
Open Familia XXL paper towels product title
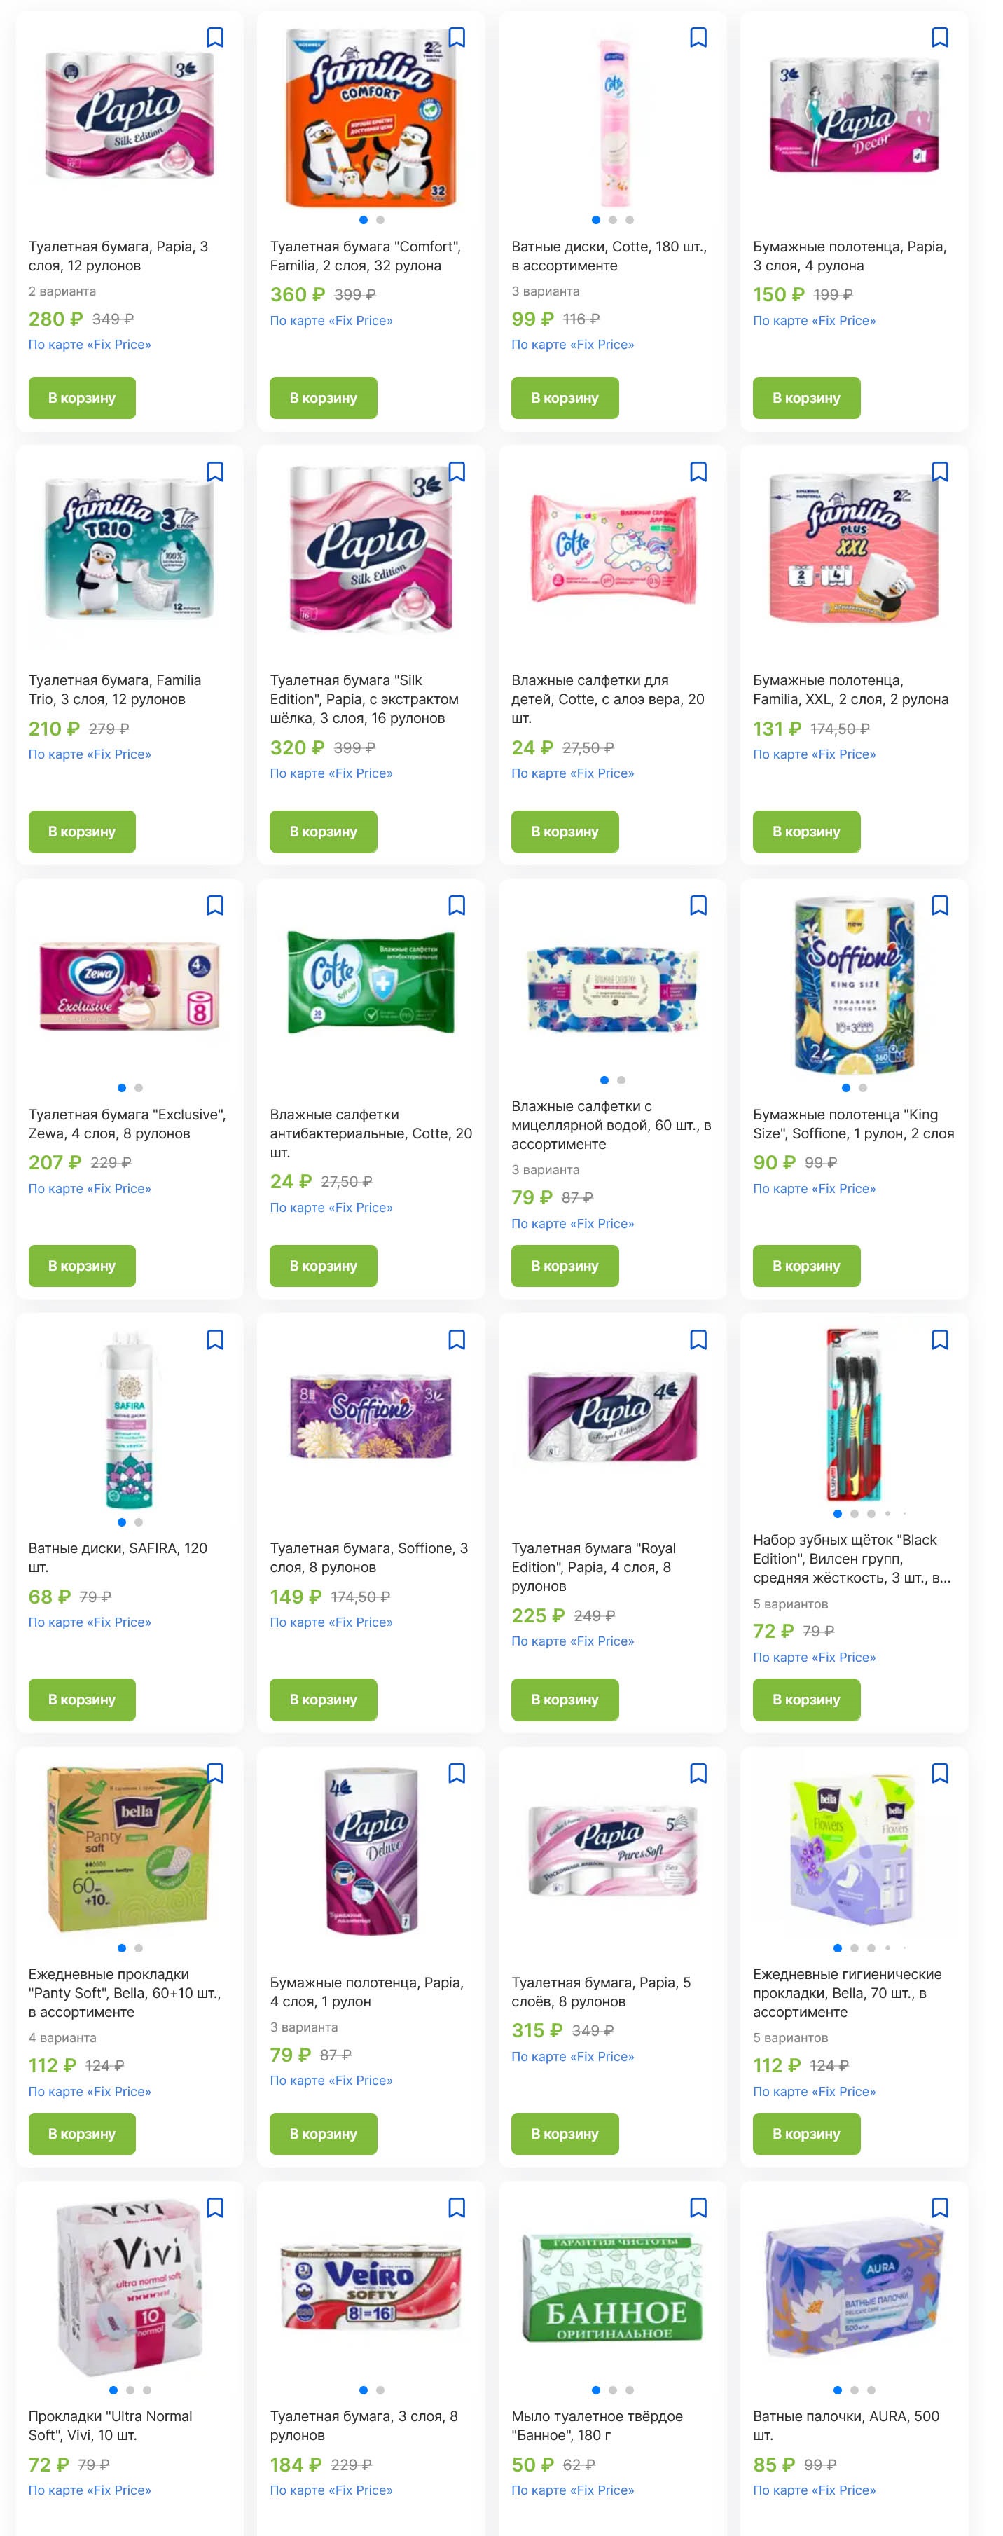[850, 690]
